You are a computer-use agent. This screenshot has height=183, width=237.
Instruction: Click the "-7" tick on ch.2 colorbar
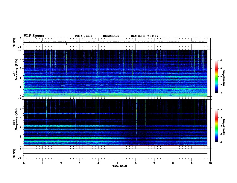click(x=221, y=142)
